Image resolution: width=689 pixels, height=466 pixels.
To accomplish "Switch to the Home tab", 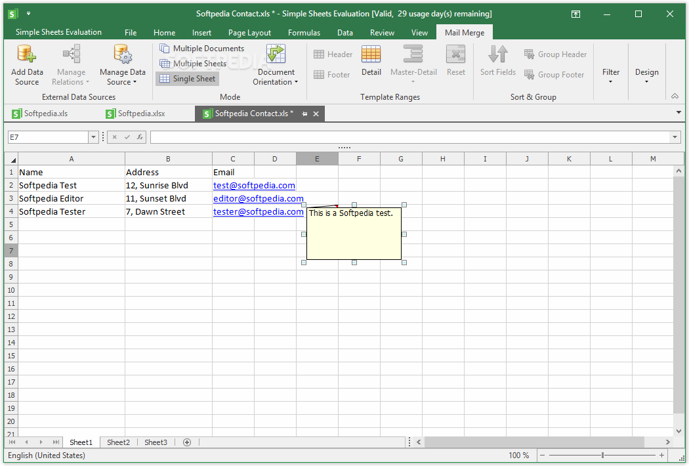I will coord(164,33).
